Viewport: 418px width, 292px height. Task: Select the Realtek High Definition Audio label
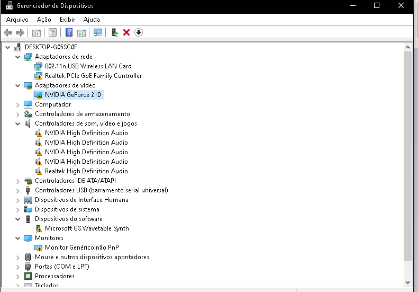click(x=86, y=171)
